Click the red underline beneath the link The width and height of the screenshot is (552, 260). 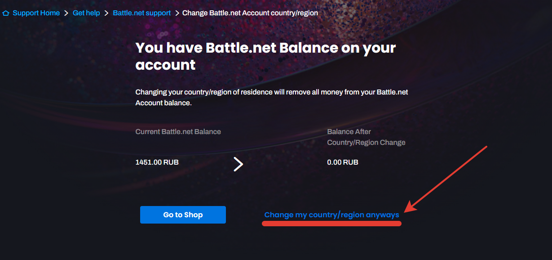click(331, 224)
